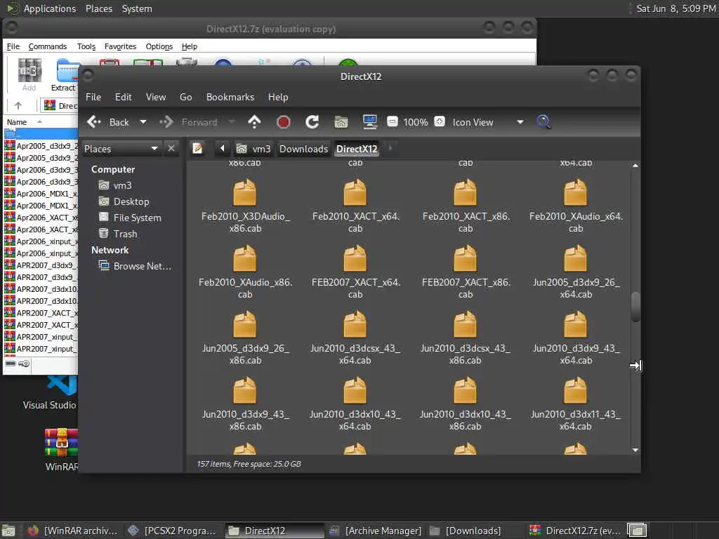This screenshot has height=539, width=719.
Task: Open the View menu in file manager
Action: click(156, 97)
